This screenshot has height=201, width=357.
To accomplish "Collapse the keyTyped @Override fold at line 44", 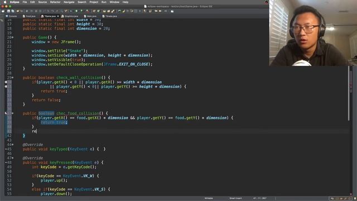I will [x=12, y=145].
